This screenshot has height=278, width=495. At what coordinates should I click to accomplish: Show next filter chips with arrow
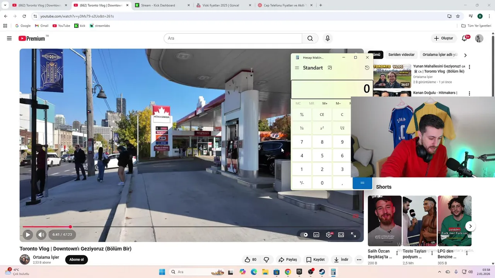pos(465,55)
